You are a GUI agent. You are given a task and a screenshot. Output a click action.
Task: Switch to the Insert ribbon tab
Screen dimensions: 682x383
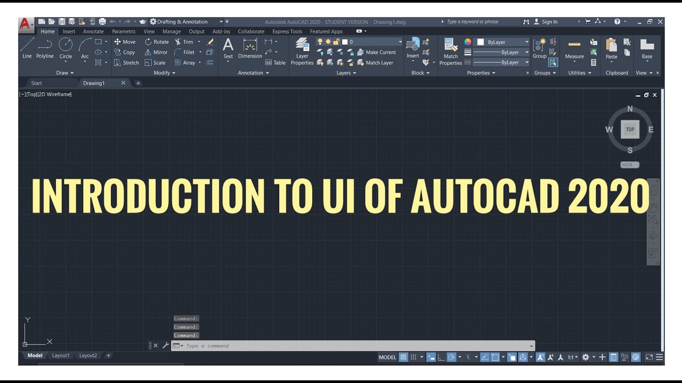tap(69, 31)
